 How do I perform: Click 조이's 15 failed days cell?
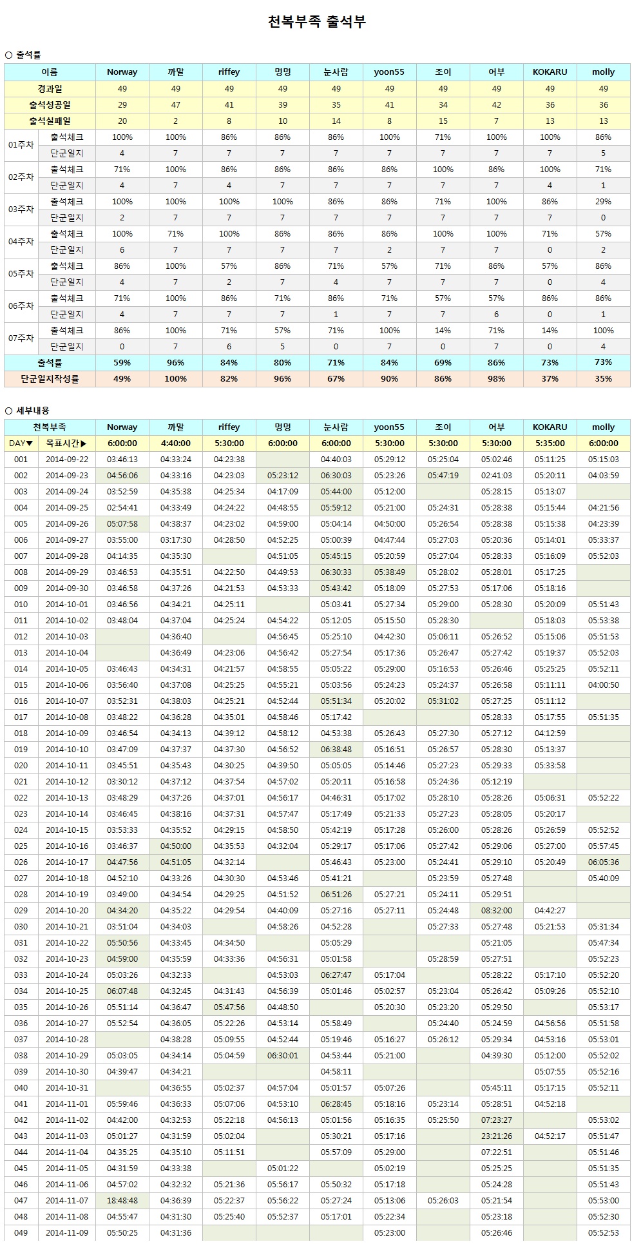443,121
